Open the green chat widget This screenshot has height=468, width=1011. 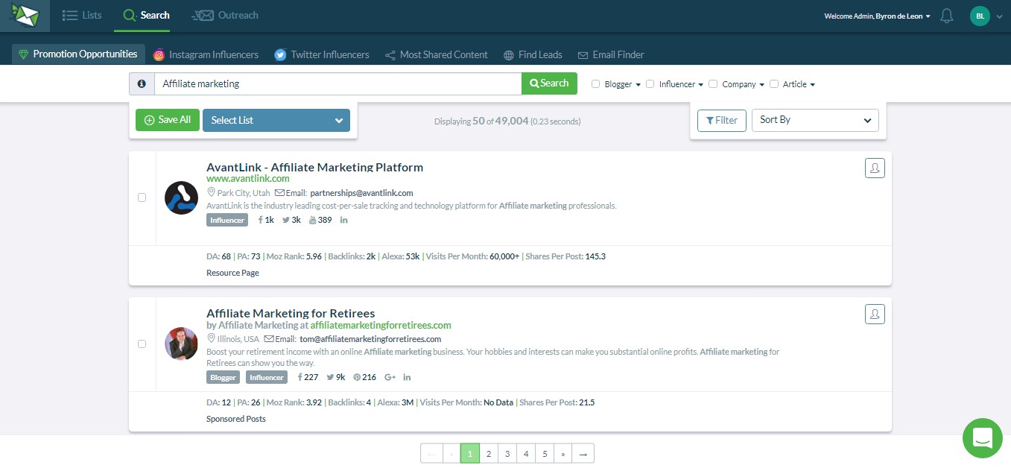point(983,438)
